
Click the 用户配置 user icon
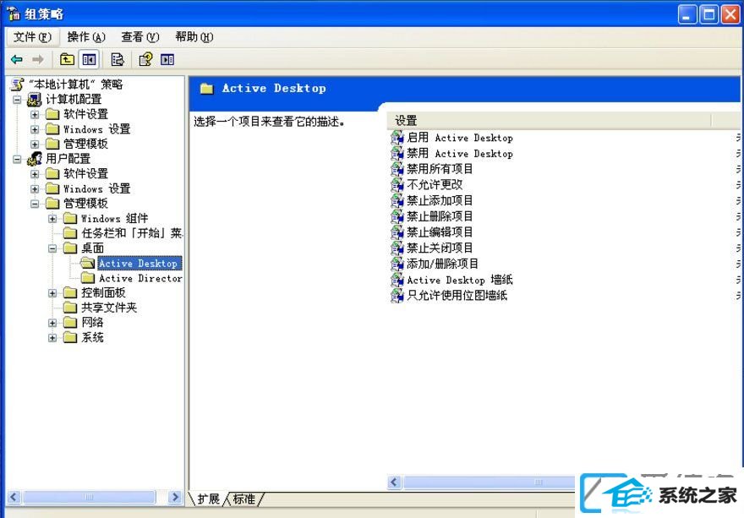coord(34,158)
